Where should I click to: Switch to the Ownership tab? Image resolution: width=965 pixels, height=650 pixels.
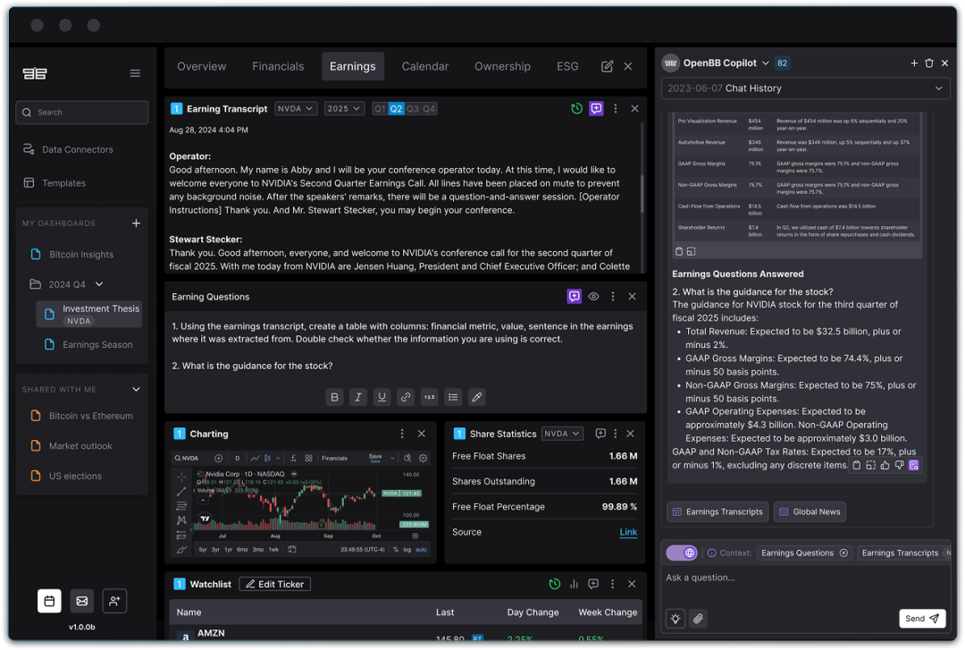coord(502,66)
